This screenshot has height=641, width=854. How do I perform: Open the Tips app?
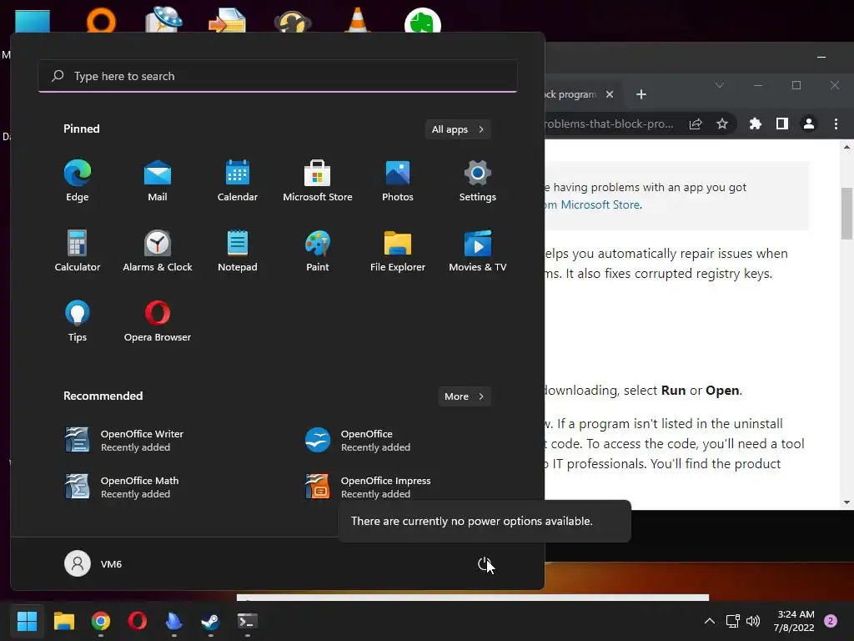[x=78, y=321]
